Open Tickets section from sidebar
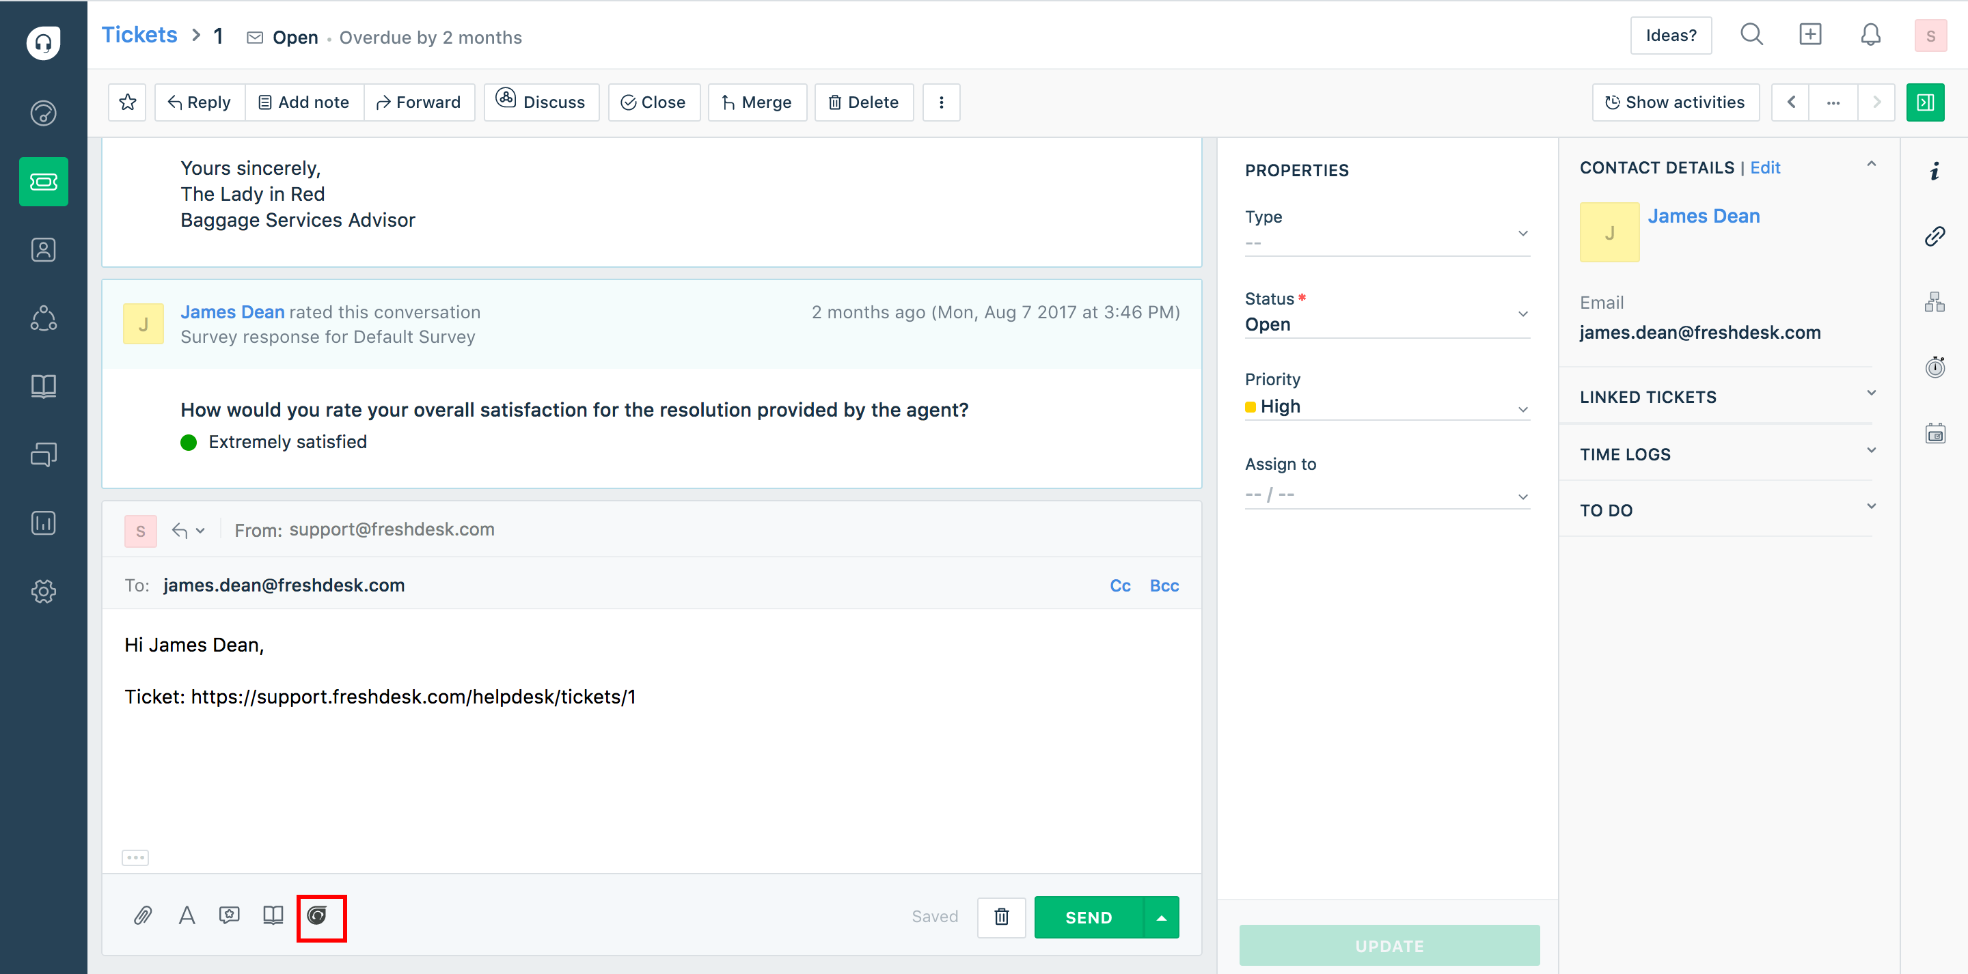The image size is (1968, 974). 44,182
